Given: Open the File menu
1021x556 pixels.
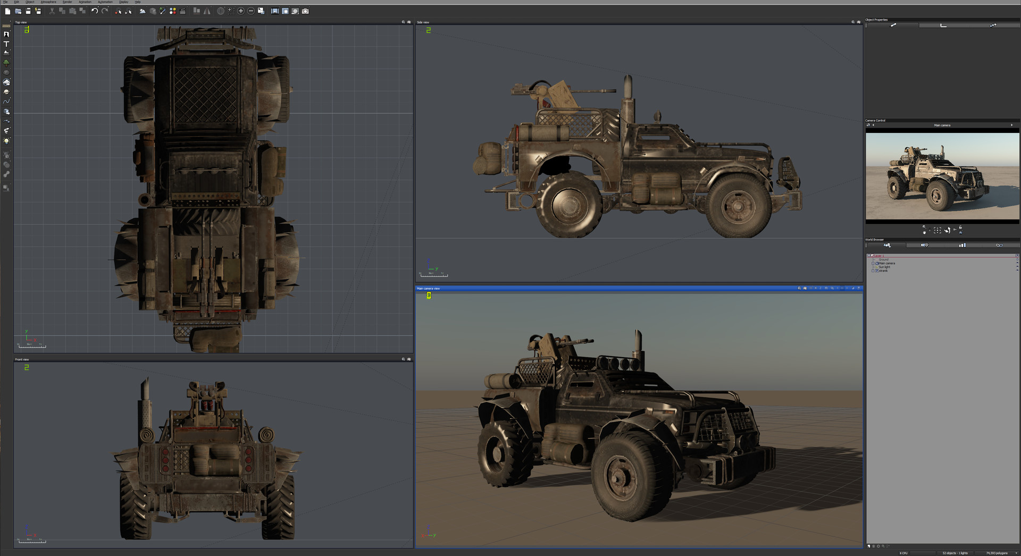Looking at the screenshot, I should click(x=5, y=2).
